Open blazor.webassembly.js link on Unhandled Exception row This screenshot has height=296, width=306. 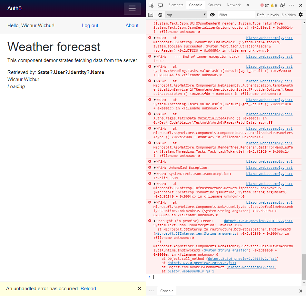coord(269,168)
